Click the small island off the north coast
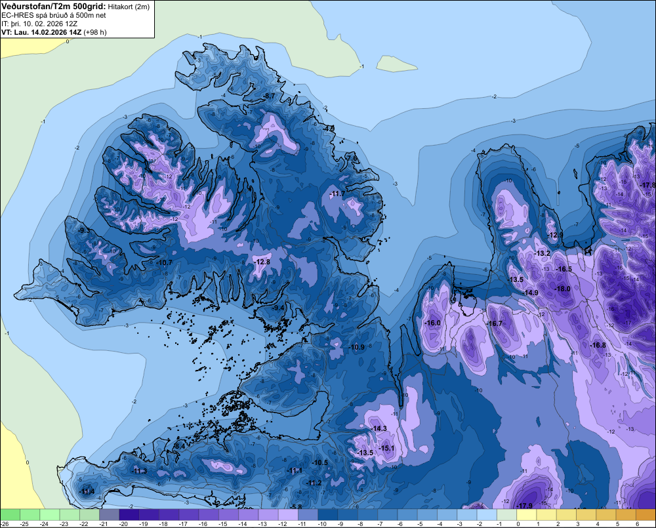The height and width of the screenshot is (528, 656). [396, 64]
